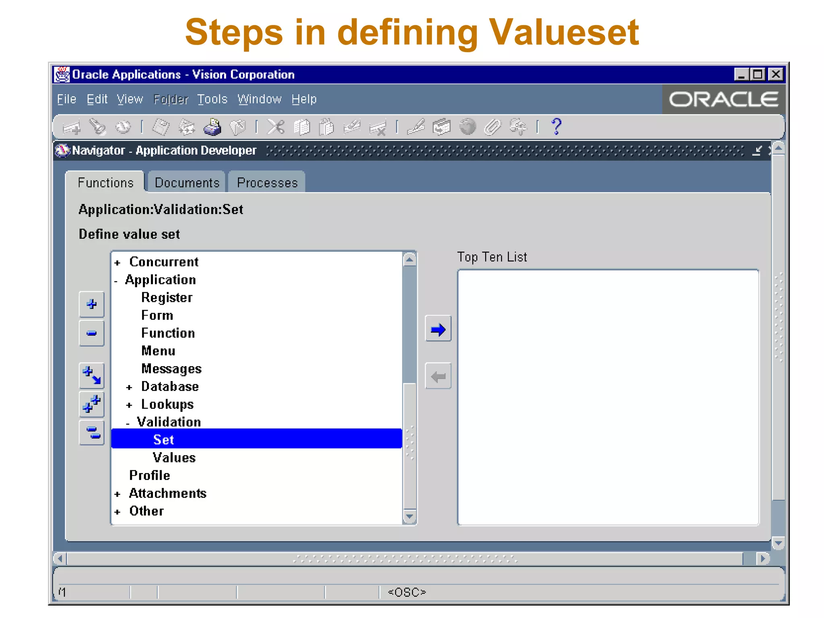
Task: Click the Print toolbar icon
Action: point(212,127)
